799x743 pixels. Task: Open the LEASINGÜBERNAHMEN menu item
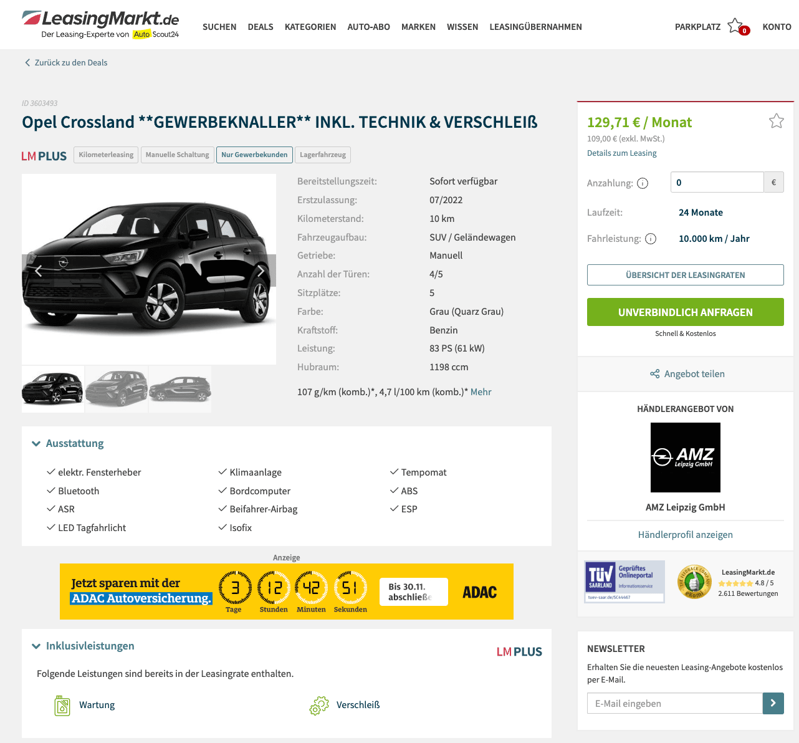coord(536,27)
